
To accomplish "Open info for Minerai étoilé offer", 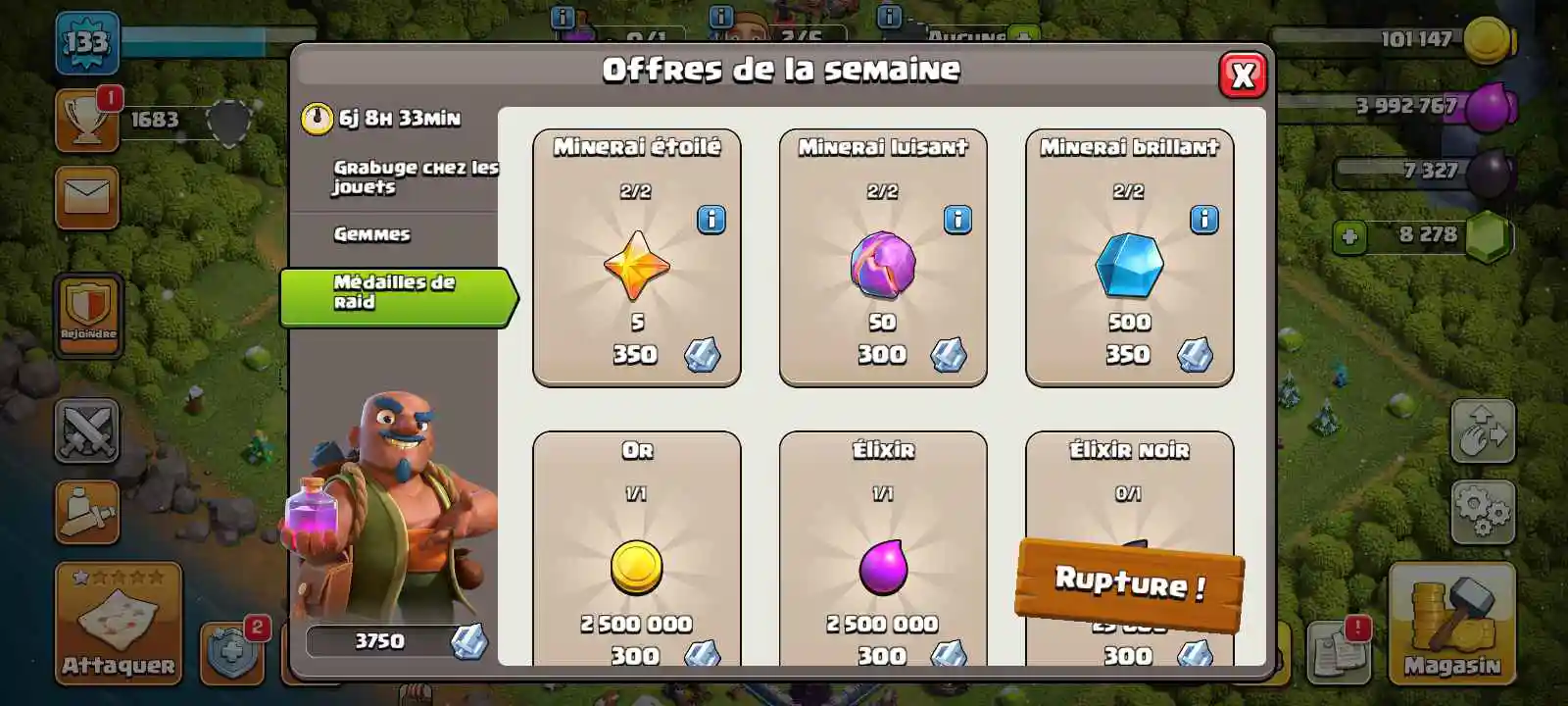I will click(711, 220).
